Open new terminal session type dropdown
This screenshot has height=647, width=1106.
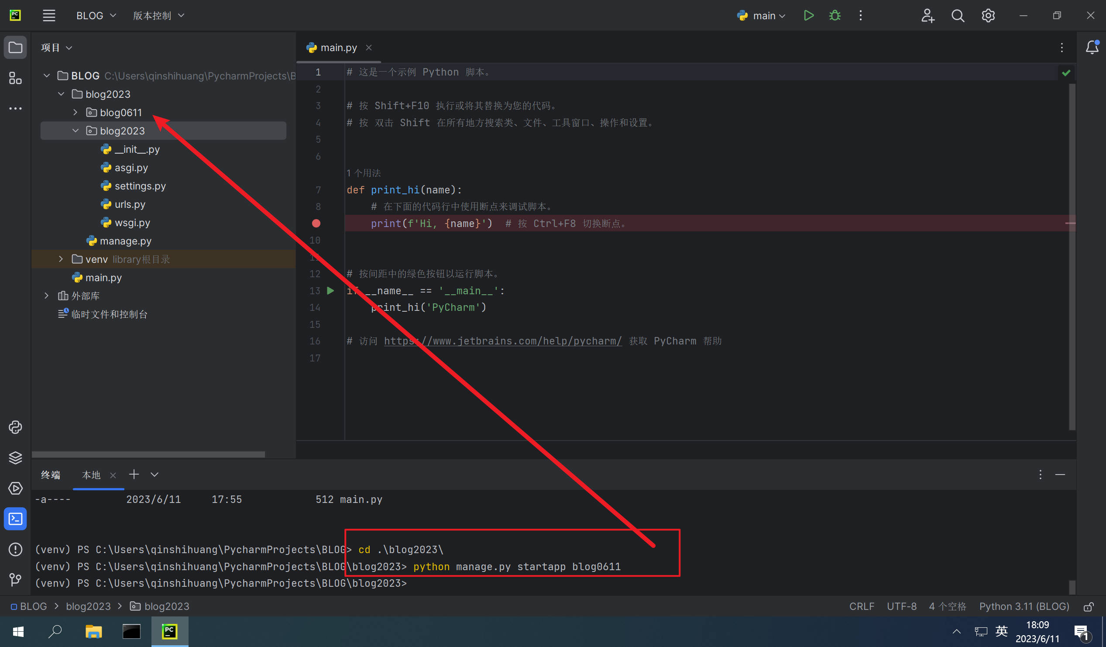(x=155, y=475)
